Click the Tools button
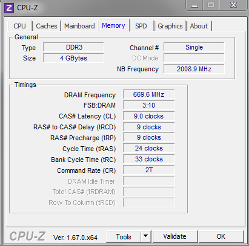 [x=124, y=236]
